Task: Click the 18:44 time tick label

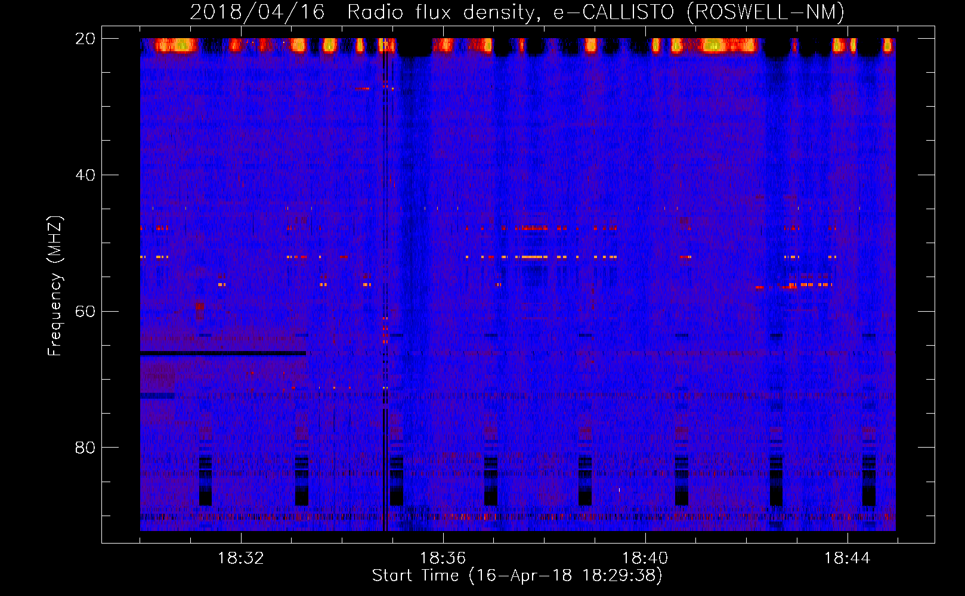Action: click(848, 558)
